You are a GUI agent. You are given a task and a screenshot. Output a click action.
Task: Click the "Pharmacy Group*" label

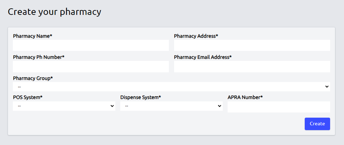[x=33, y=78]
